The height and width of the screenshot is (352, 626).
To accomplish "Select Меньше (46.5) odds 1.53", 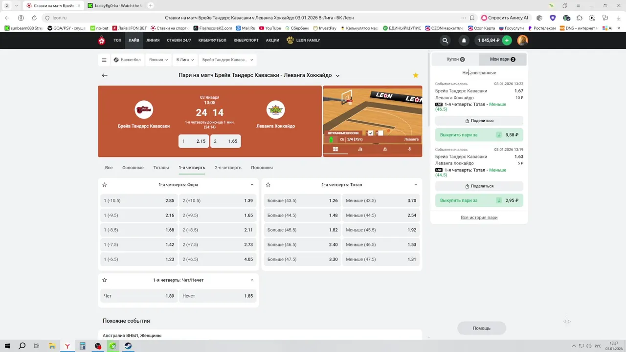I will [381, 244].
